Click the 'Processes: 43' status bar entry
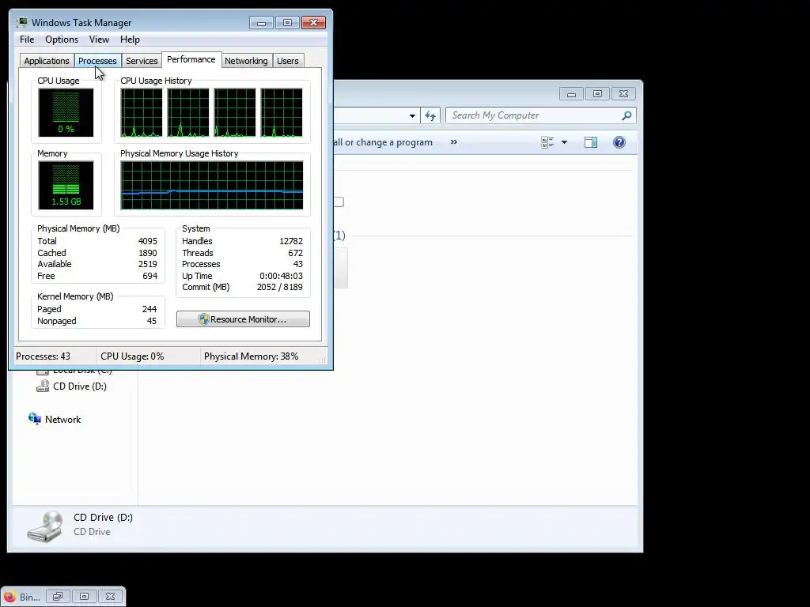This screenshot has height=607, width=810. pos(43,356)
